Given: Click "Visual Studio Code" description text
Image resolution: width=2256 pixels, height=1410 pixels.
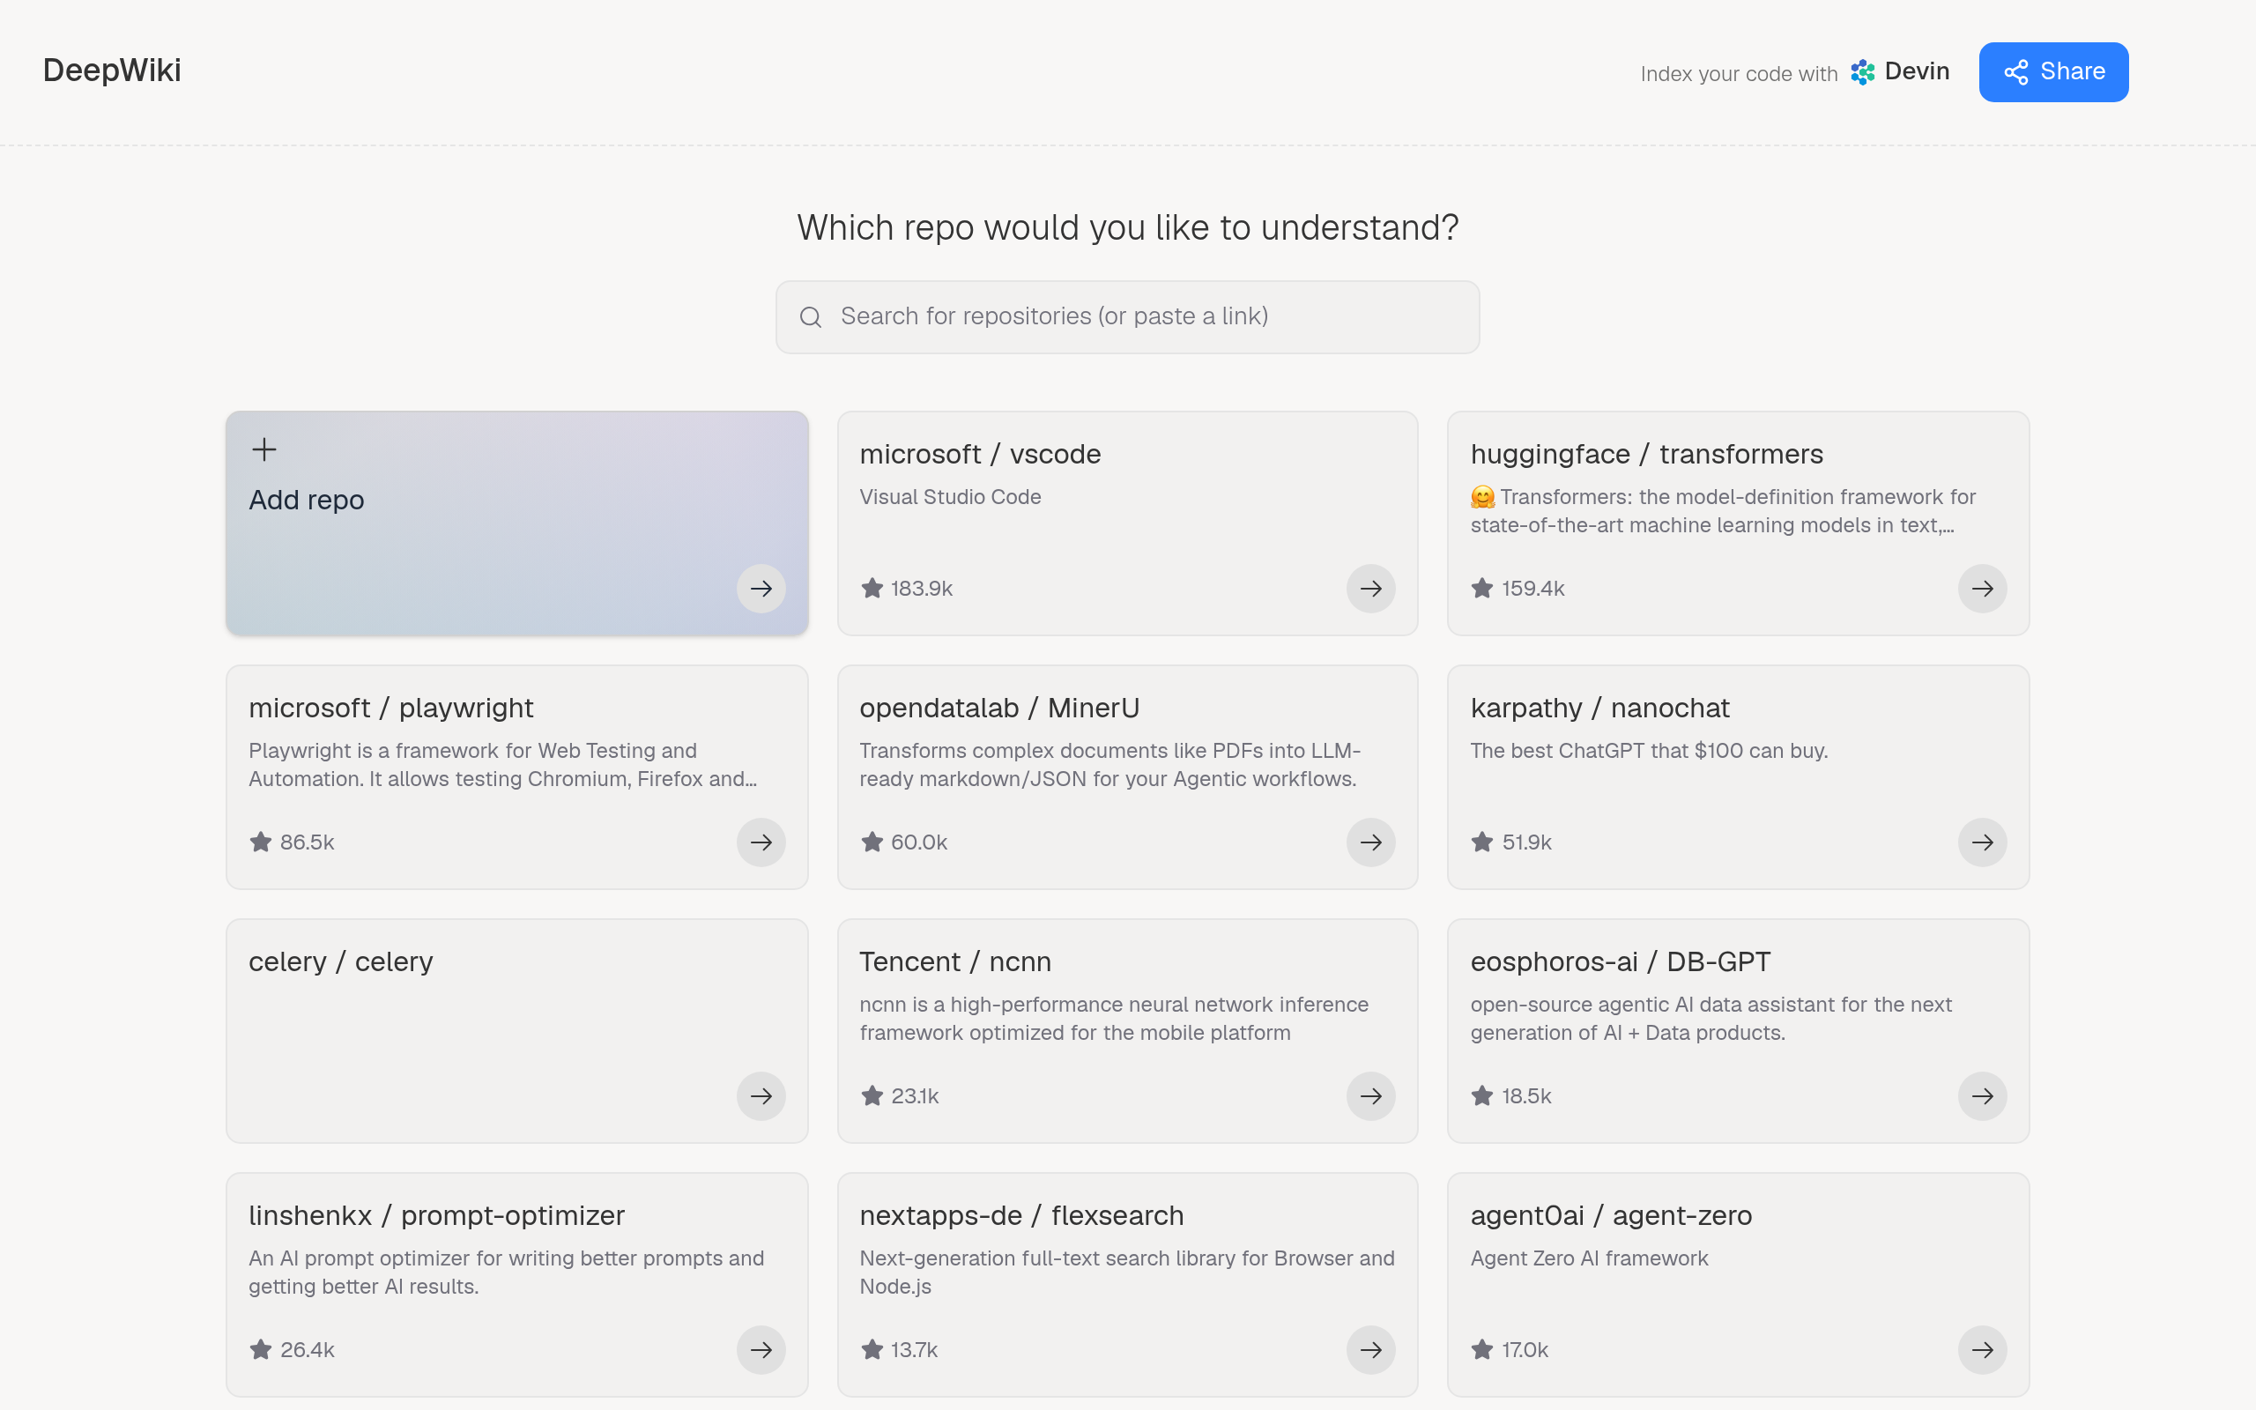Looking at the screenshot, I should (x=950, y=497).
